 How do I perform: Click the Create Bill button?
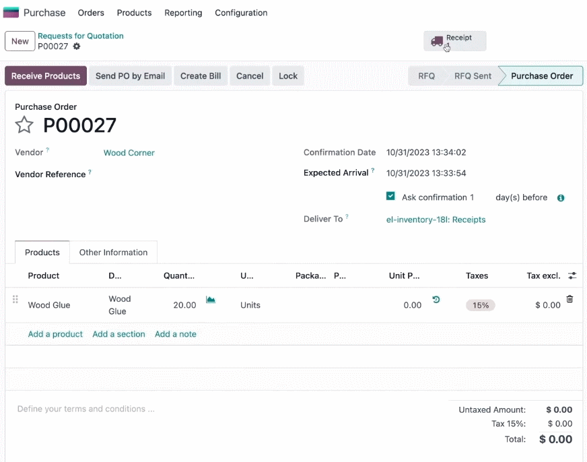[x=201, y=76]
